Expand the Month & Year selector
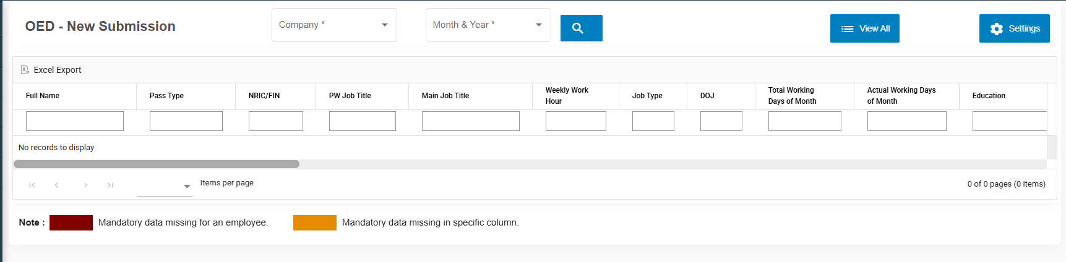The width and height of the screenshot is (1066, 262). pyautogui.click(x=488, y=25)
